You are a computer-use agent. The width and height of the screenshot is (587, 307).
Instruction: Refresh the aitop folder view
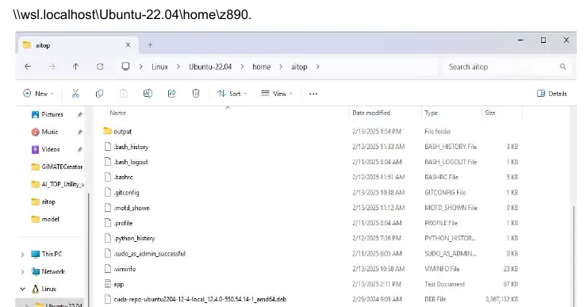(100, 67)
